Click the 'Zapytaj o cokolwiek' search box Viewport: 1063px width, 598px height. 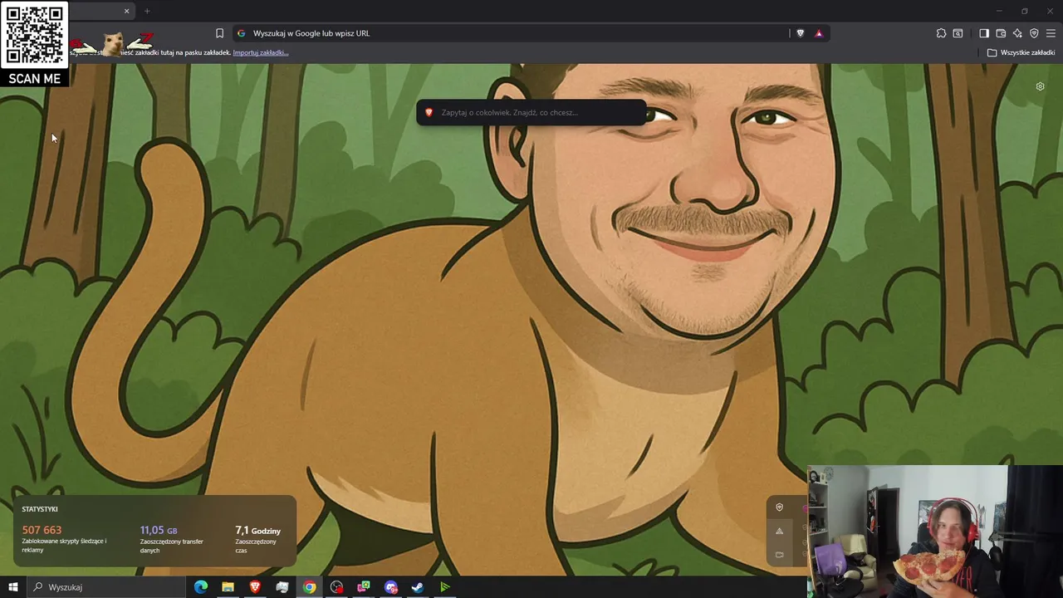531,112
